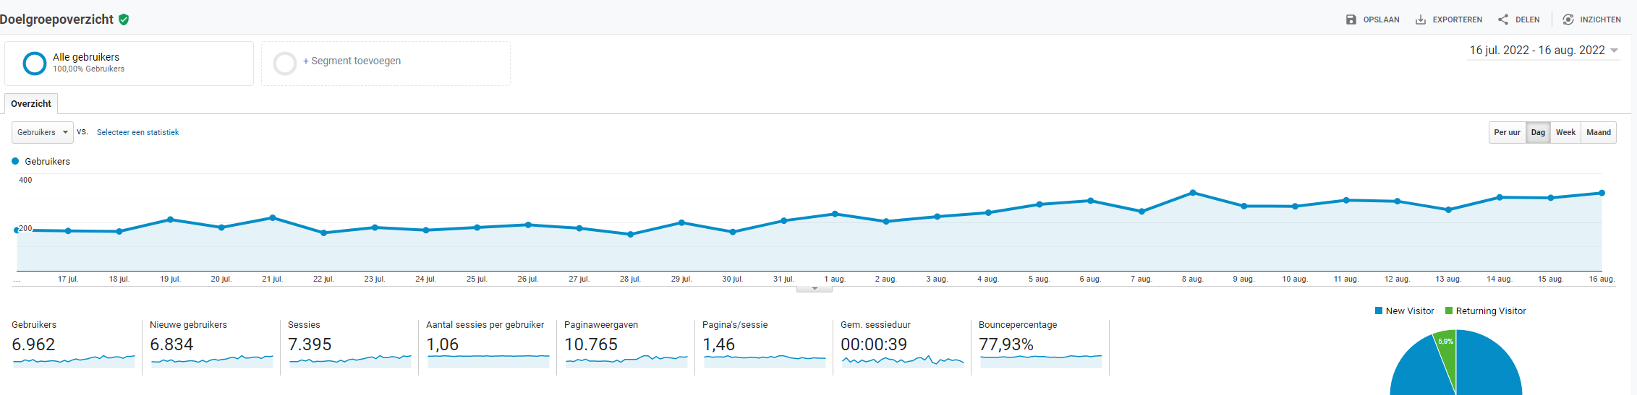Click the 6.834 Nieuwe gebruikers value
Image resolution: width=1637 pixels, height=395 pixels.
(x=171, y=344)
